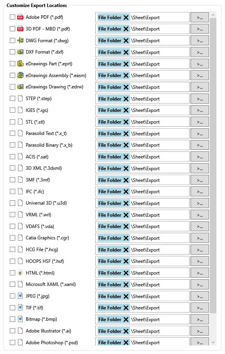Click the STEP file icon

20,99
